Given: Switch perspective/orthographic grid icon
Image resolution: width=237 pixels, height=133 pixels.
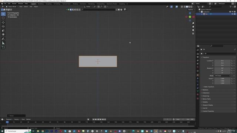Looking at the screenshot, I should [x=193, y=34].
